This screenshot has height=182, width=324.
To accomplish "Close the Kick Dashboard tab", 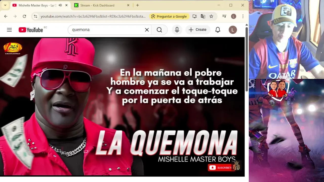I will pyautogui.click(x=128, y=5).
